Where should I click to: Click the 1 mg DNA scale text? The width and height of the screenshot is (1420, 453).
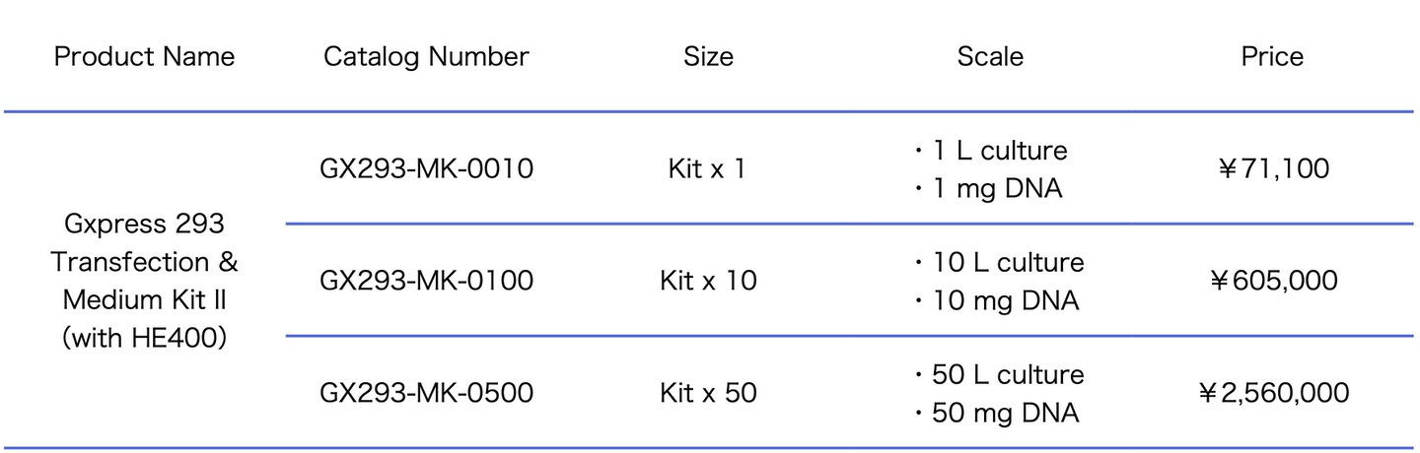point(996,188)
